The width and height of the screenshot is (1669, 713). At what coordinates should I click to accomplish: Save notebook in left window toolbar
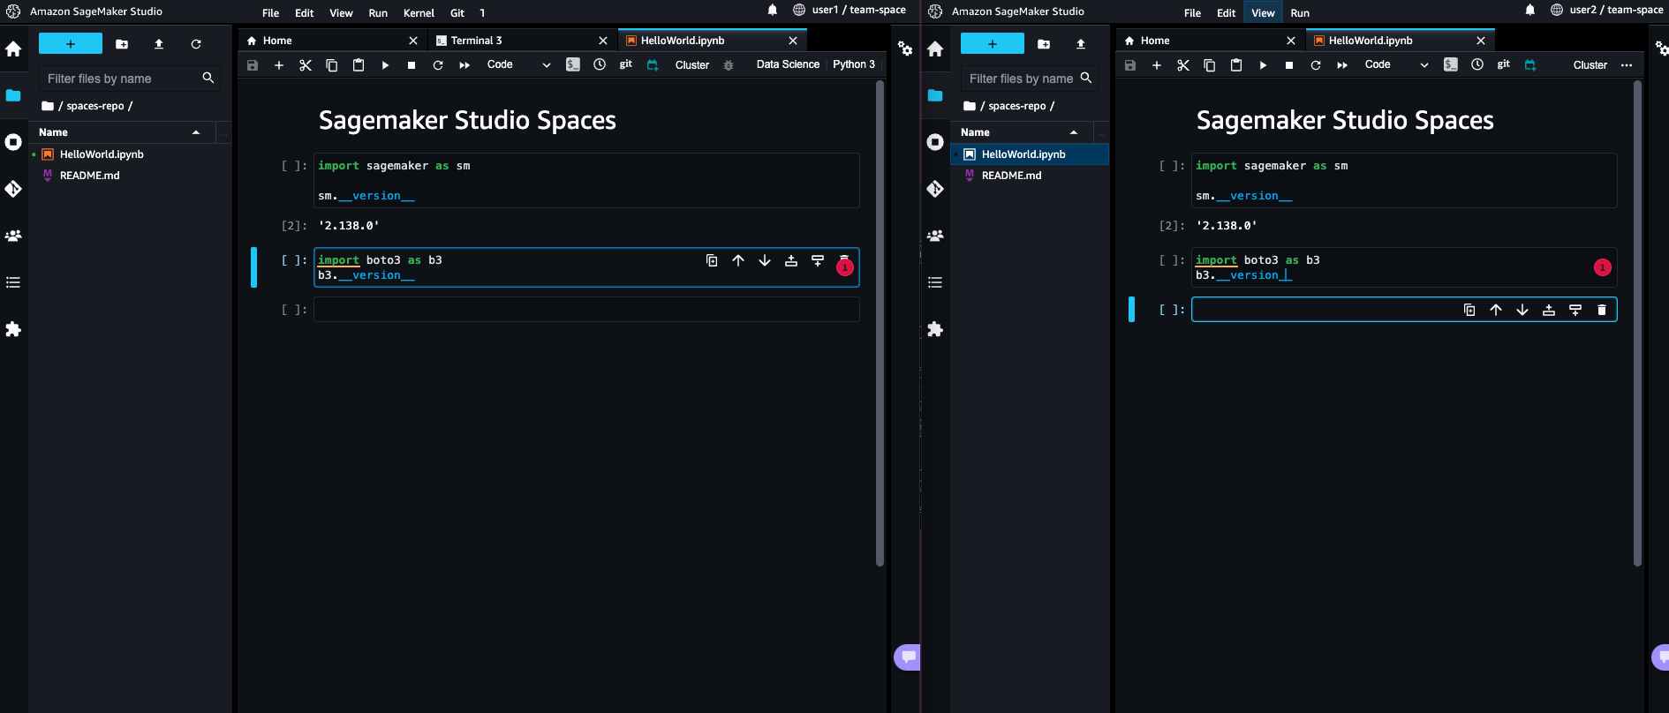(253, 65)
